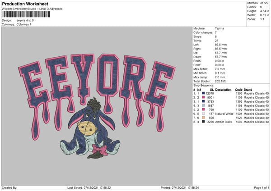
Task: Select the stitch count '31729'
Action: point(264,3)
